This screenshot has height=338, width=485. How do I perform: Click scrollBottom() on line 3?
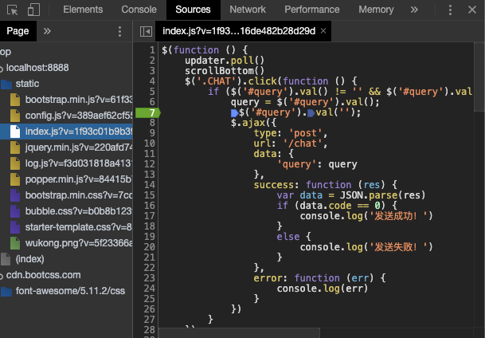pyautogui.click(x=225, y=71)
